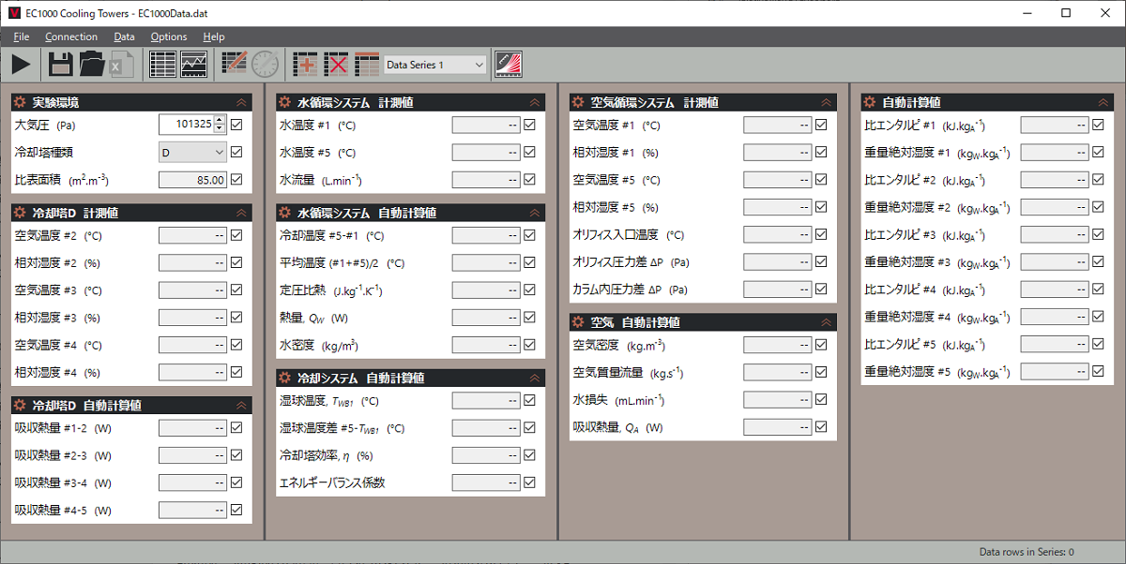Click the gear icon of 空気循環システム 計測値
This screenshot has width=1126, height=564.
click(x=577, y=102)
